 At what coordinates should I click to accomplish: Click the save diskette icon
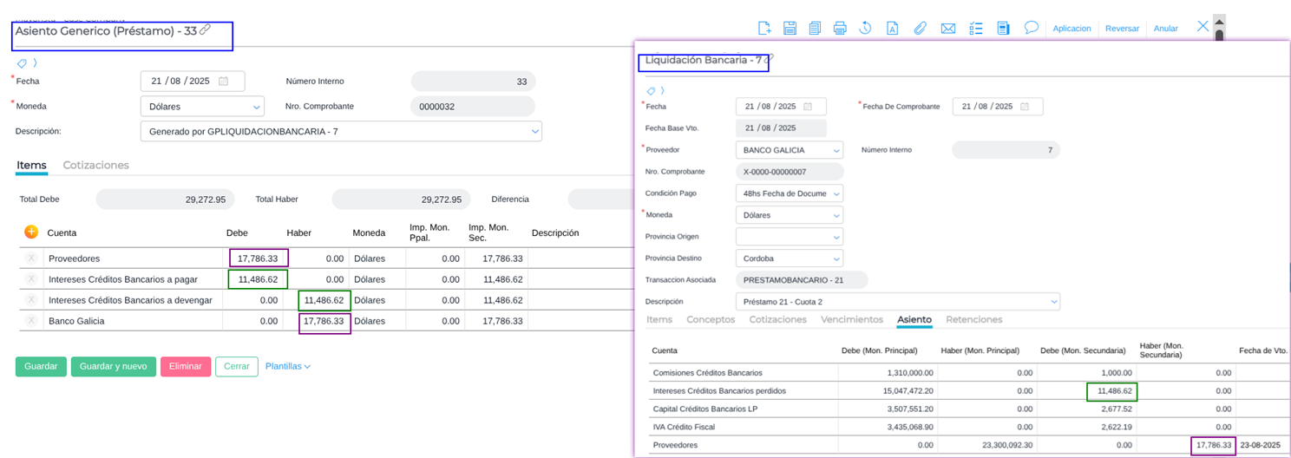click(x=790, y=28)
